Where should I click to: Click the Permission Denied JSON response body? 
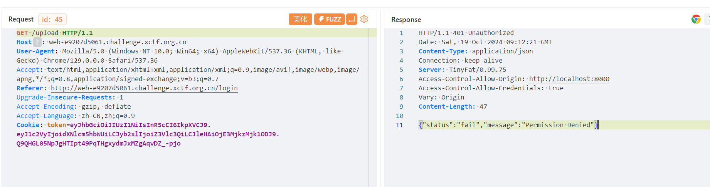coord(508,125)
